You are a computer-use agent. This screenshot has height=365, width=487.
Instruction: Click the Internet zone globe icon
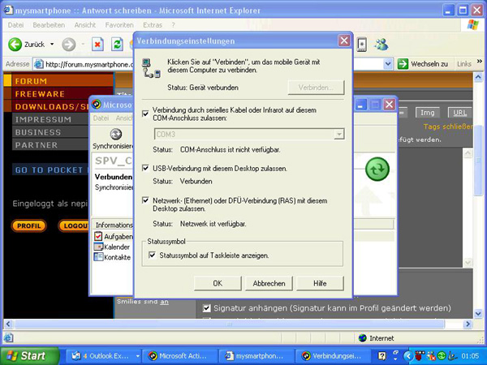click(x=362, y=338)
